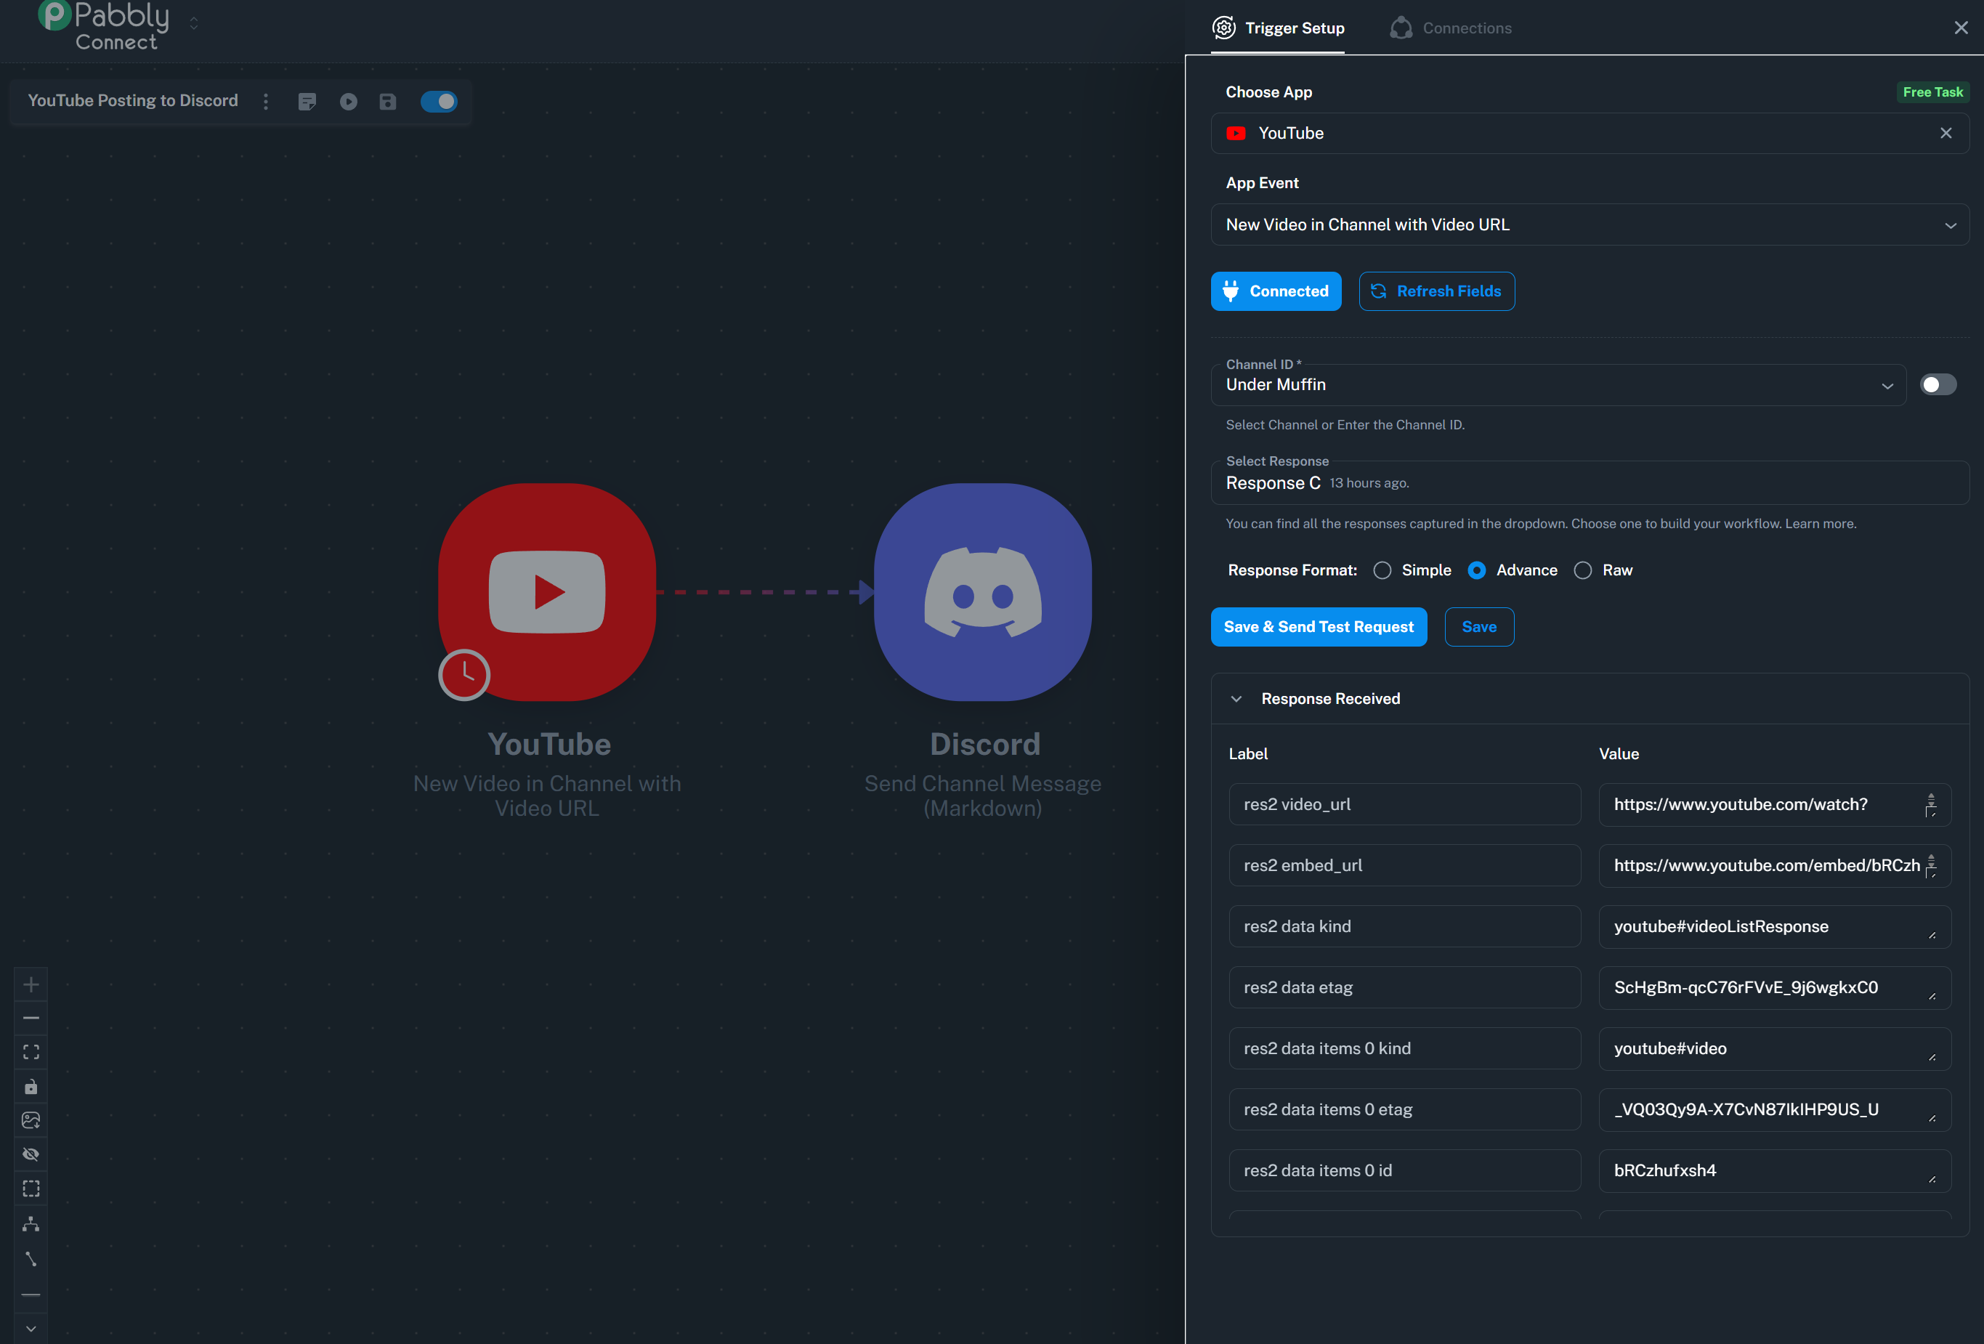Image resolution: width=1984 pixels, height=1344 pixels.
Task: Click the clock schedule badge on YouTube node
Action: pos(463,675)
